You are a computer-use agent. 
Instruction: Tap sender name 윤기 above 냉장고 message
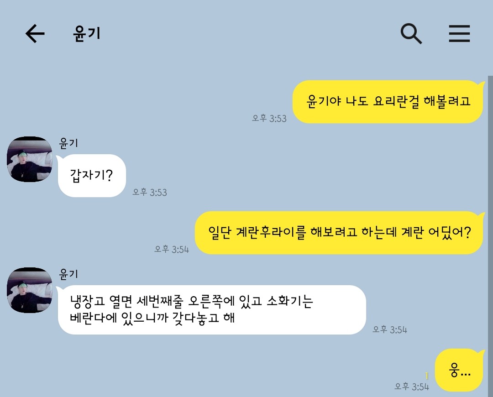point(68,274)
